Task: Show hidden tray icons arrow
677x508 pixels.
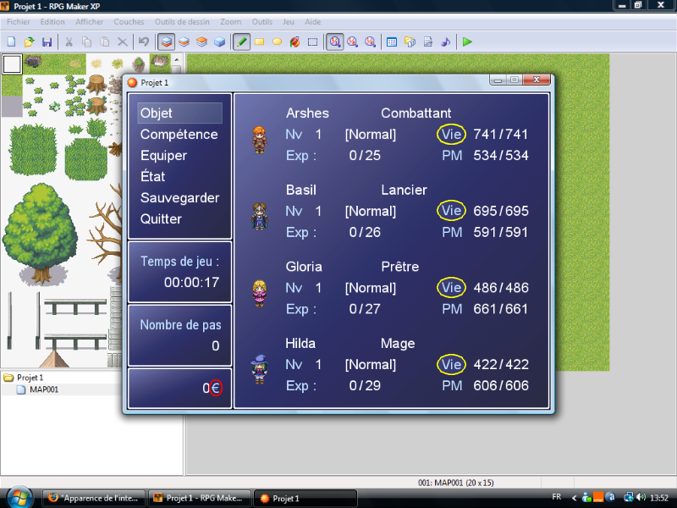Action: [575, 498]
